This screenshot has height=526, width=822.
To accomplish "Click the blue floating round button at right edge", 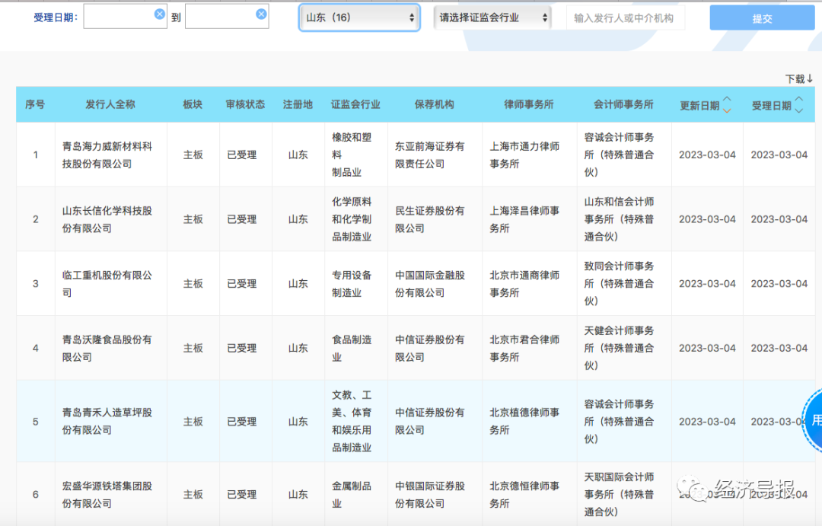I will 814,419.
